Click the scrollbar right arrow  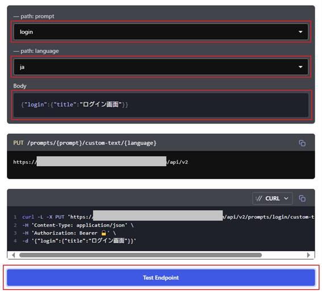point(308,255)
